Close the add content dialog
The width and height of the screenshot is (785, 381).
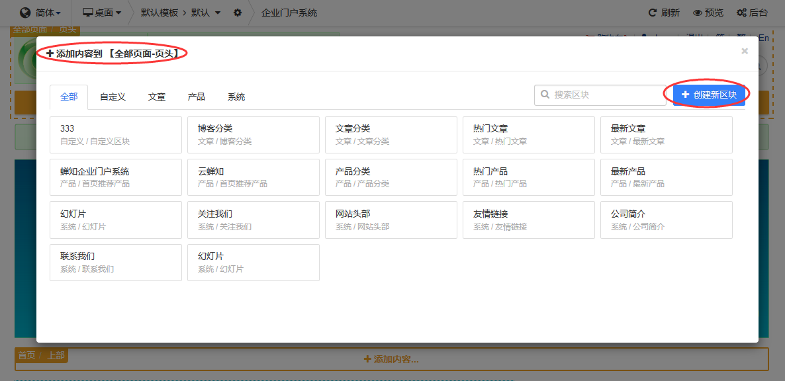click(x=745, y=51)
